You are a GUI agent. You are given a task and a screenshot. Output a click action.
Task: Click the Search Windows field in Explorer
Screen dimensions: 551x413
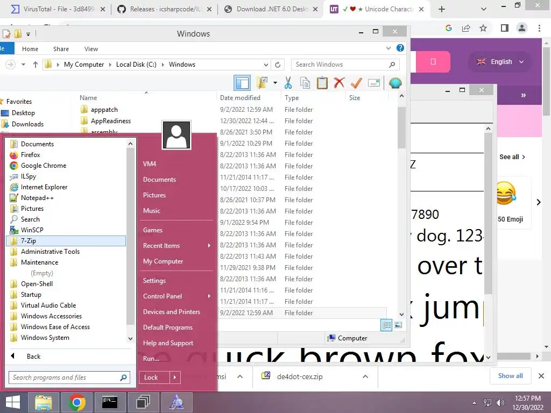pos(345,65)
